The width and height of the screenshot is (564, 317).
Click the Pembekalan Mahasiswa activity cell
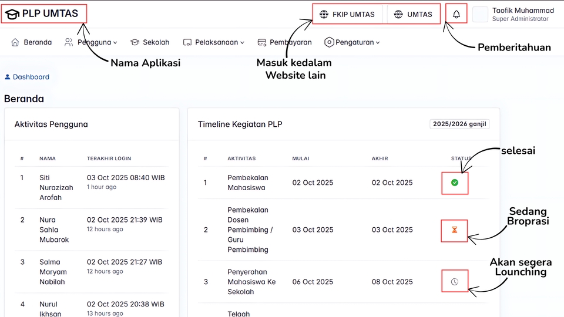coord(248,183)
